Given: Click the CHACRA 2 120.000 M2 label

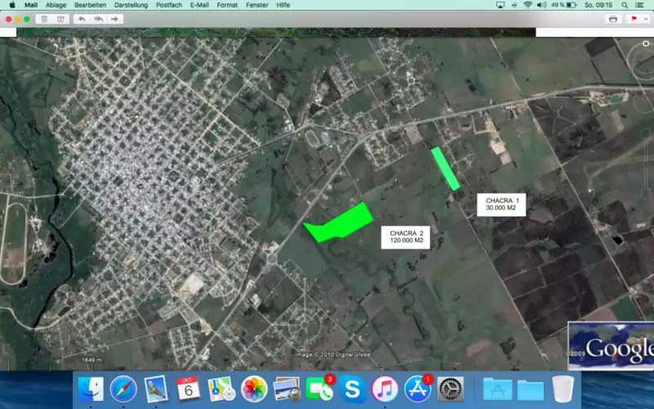Looking at the screenshot, I should tap(405, 236).
